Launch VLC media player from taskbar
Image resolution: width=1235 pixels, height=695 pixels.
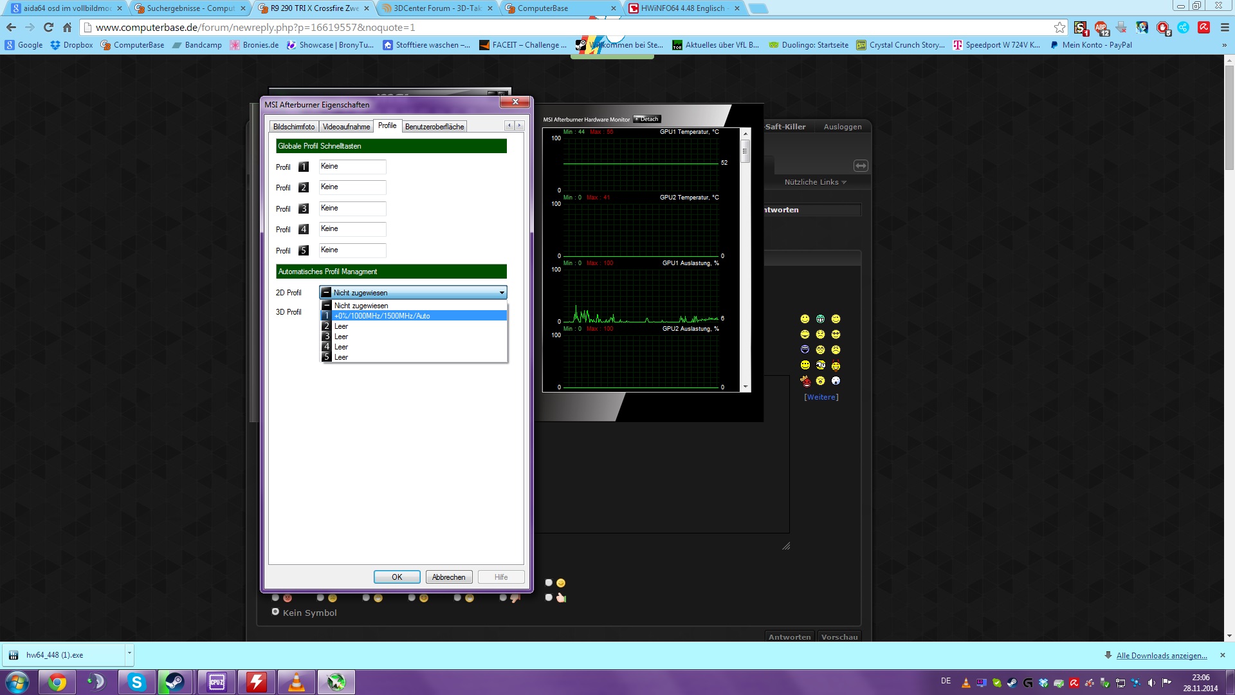point(296,682)
